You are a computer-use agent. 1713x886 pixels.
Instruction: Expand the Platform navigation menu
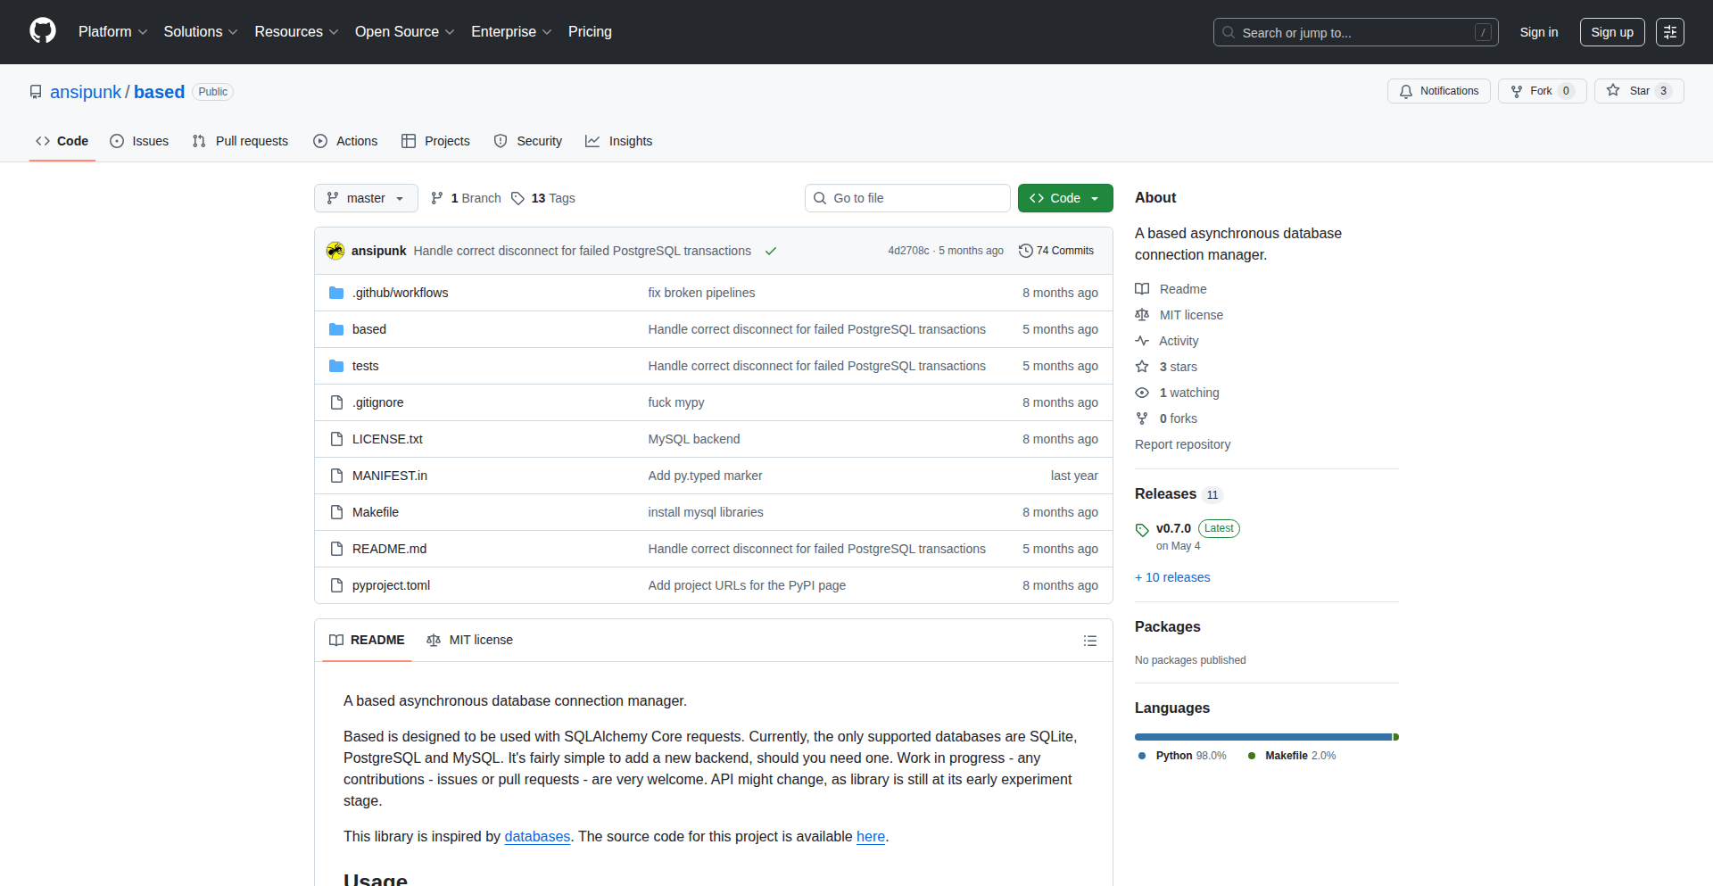pos(112,32)
